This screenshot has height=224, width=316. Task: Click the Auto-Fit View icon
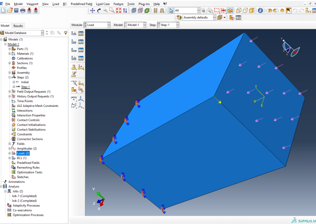click(118, 11)
